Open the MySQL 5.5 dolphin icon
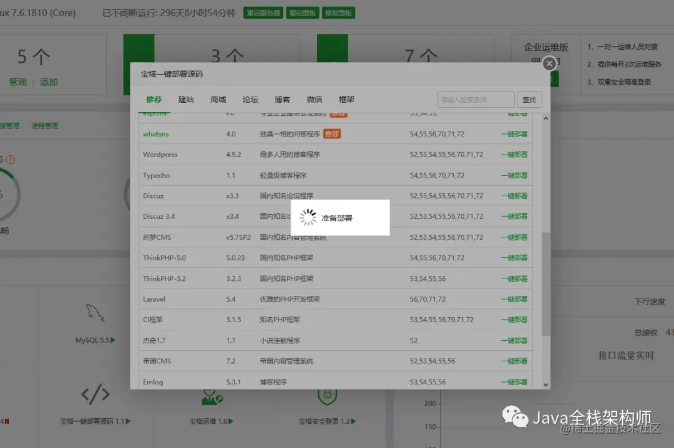This screenshot has height=448, width=674. (x=95, y=312)
